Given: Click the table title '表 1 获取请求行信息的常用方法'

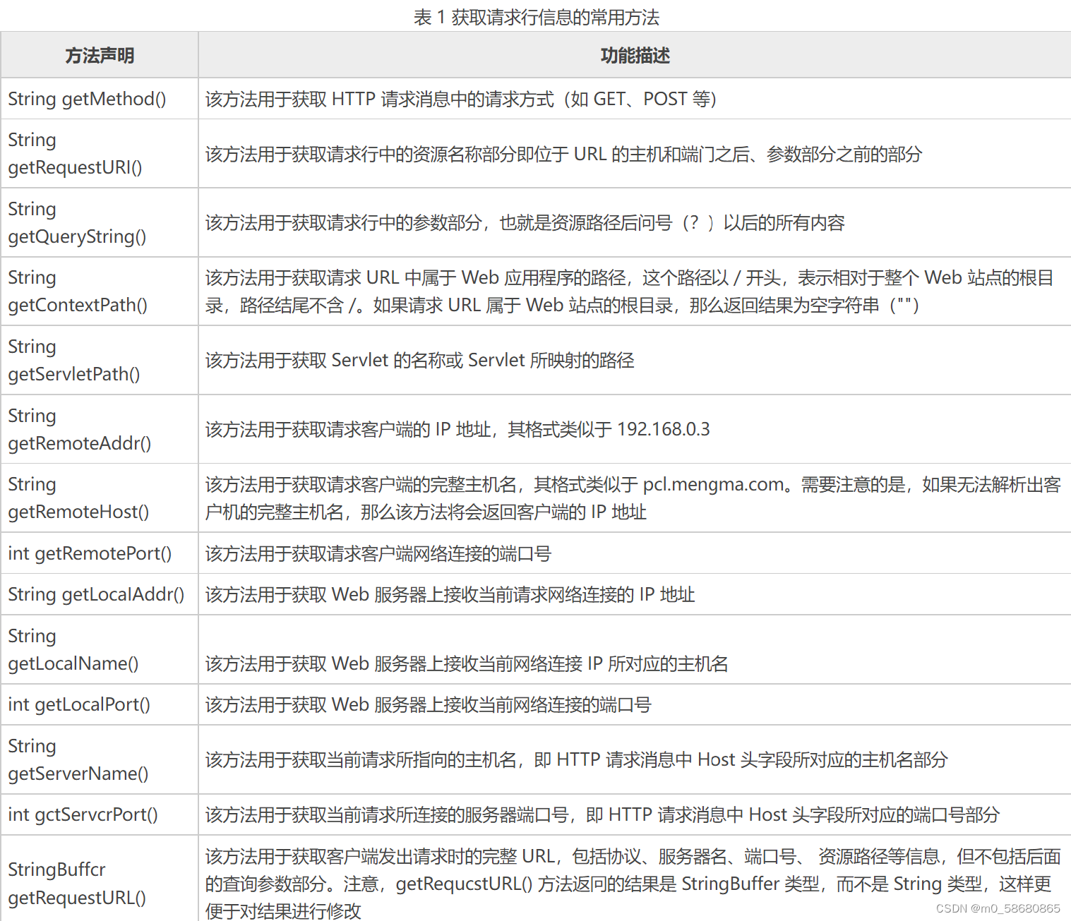Looking at the screenshot, I should [536, 17].
